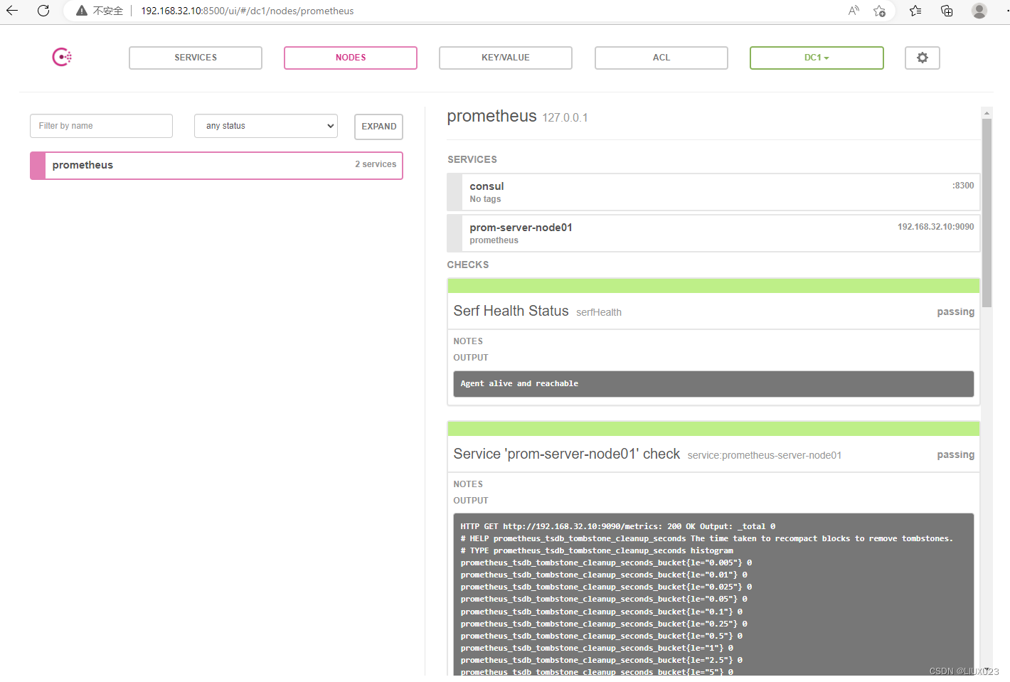Select the prometheus node row
Viewport: 1010px width, 682px height.
(x=216, y=165)
